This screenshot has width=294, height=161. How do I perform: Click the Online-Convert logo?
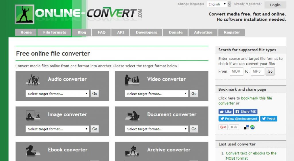click(x=78, y=14)
